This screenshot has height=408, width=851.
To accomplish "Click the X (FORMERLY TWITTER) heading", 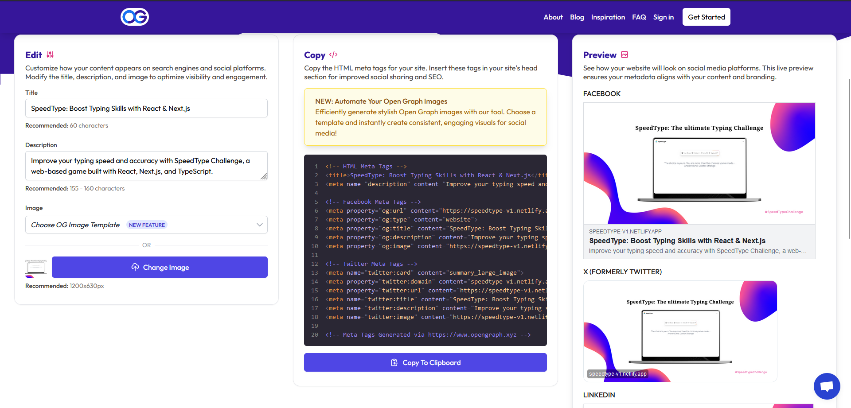I will pyautogui.click(x=622, y=272).
